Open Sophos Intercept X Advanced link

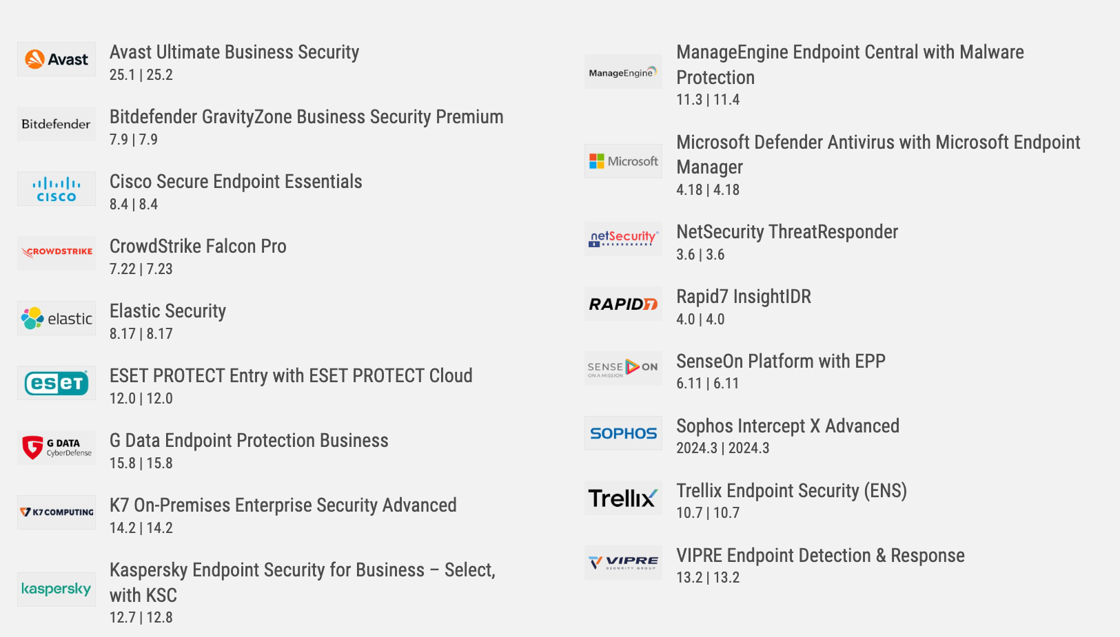(x=788, y=426)
